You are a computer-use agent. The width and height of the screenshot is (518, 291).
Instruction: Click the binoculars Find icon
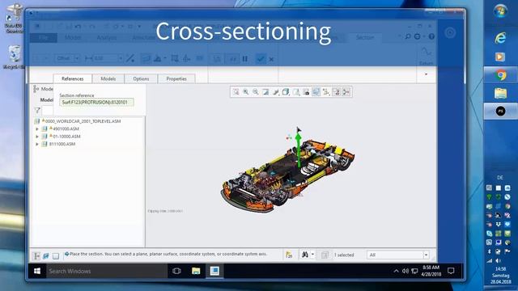coord(305,255)
